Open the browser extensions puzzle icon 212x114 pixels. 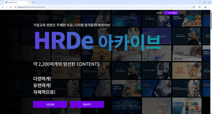click(200, 7)
